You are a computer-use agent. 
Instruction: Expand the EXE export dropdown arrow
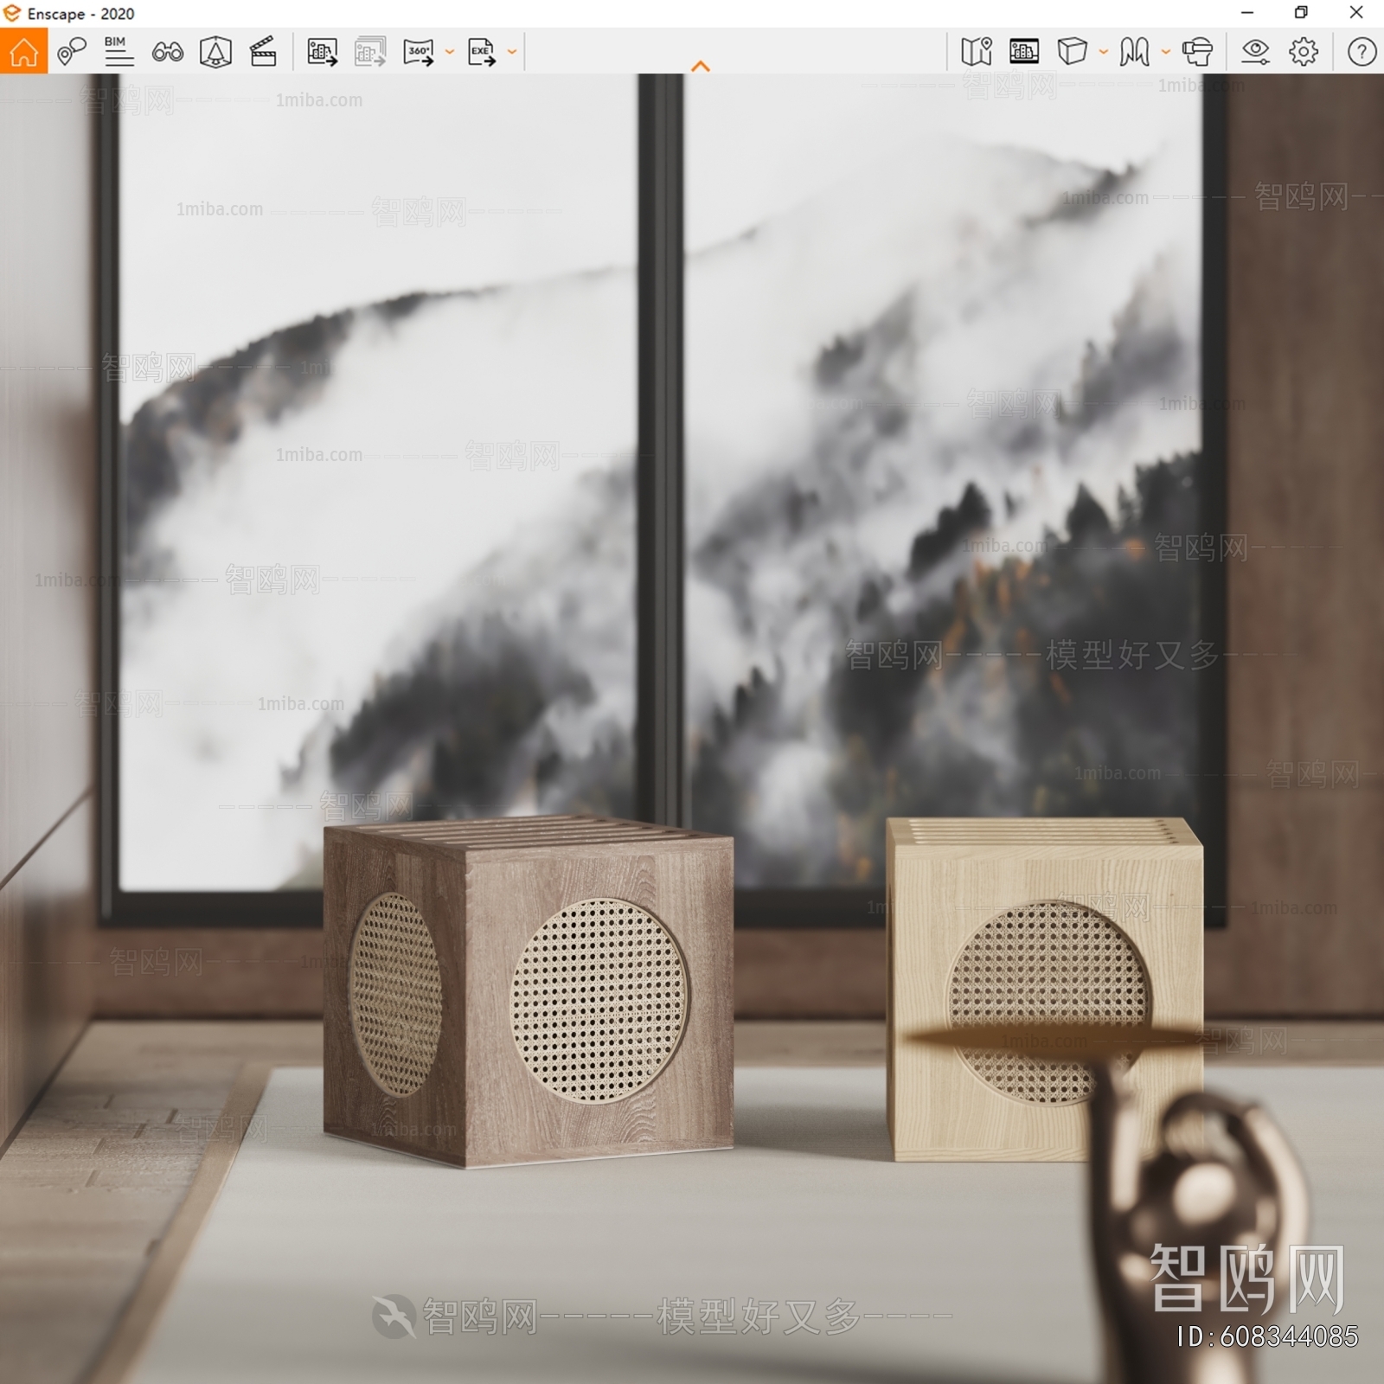click(512, 52)
